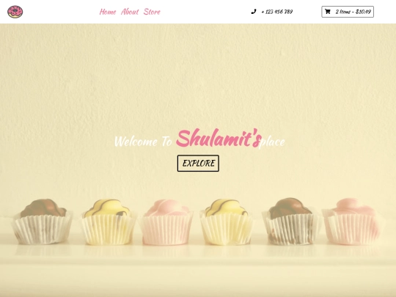Click the yellow cupcake right of the center pink one
The width and height of the screenshot is (396, 297).
pos(227,222)
